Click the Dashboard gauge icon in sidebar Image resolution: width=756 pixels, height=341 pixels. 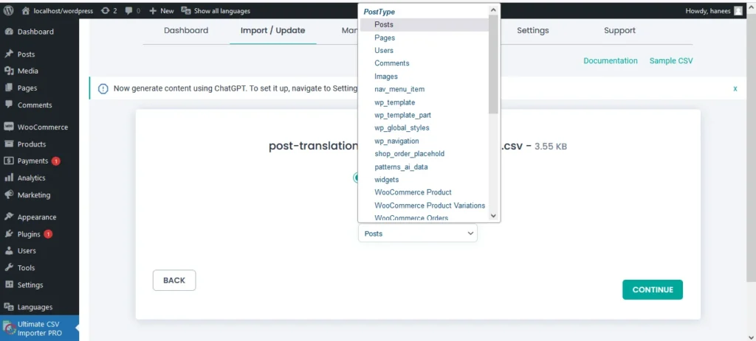(9, 32)
